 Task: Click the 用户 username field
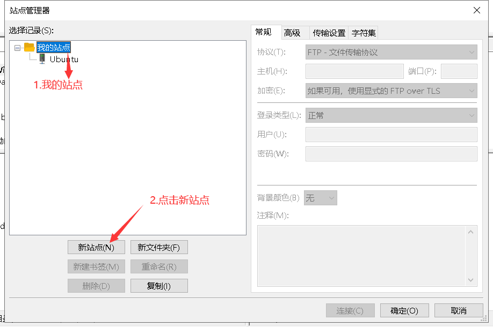(x=391, y=135)
